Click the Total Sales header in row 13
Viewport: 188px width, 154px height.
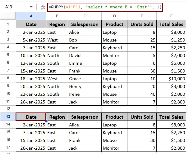pyautogui.click(x=171, y=117)
